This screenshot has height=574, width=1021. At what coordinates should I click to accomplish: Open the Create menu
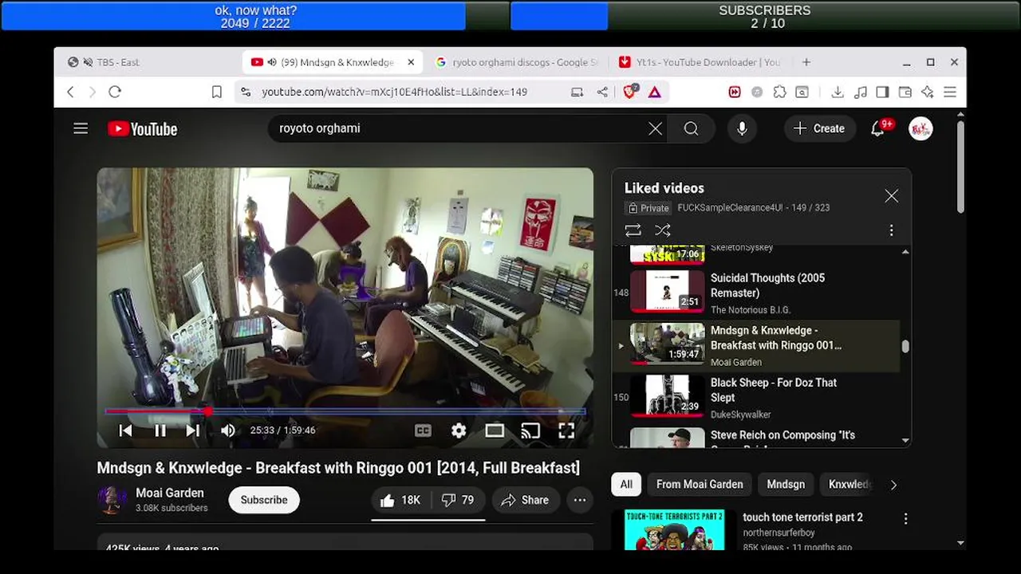click(819, 128)
